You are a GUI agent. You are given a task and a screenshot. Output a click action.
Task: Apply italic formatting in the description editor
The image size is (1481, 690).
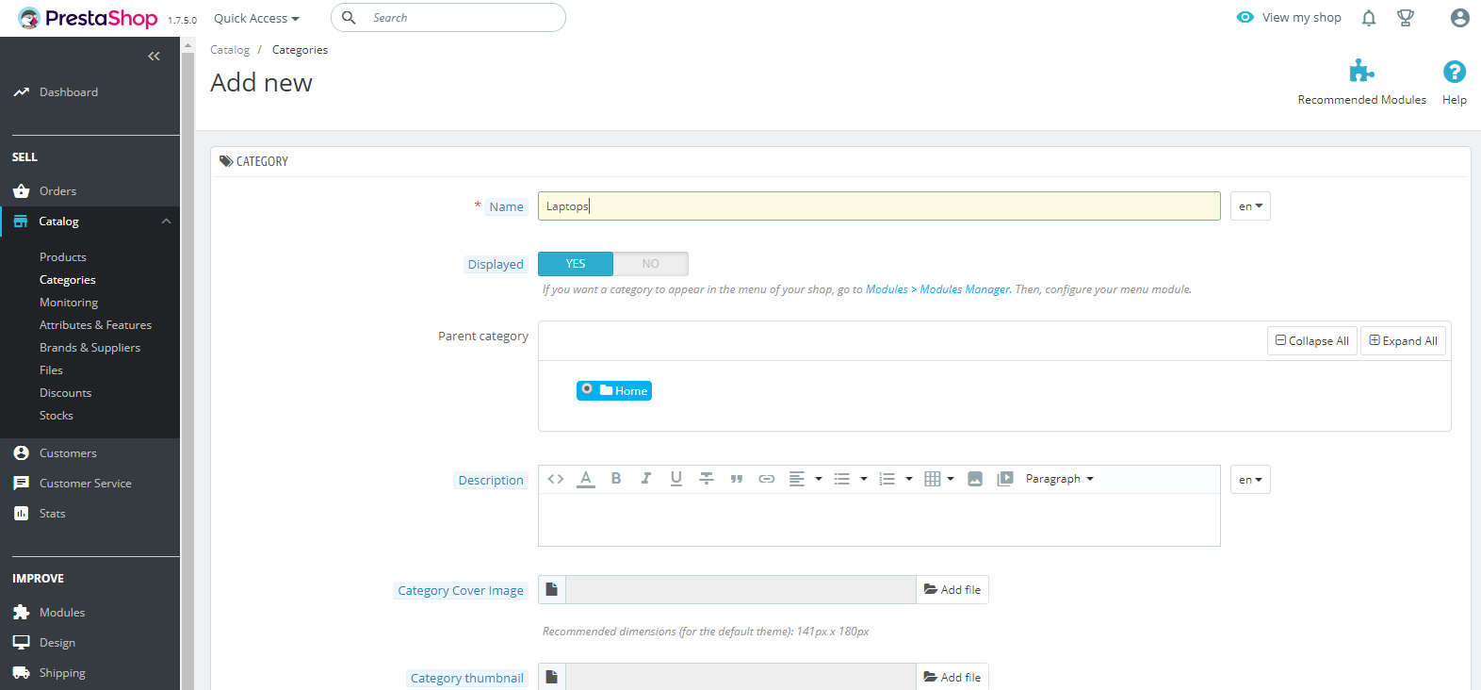pyautogui.click(x=646, y=479)
